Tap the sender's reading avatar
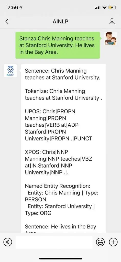 [111, 38]
